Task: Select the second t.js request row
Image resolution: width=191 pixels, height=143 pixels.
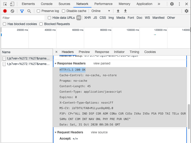Action: [x=27, y=64]
